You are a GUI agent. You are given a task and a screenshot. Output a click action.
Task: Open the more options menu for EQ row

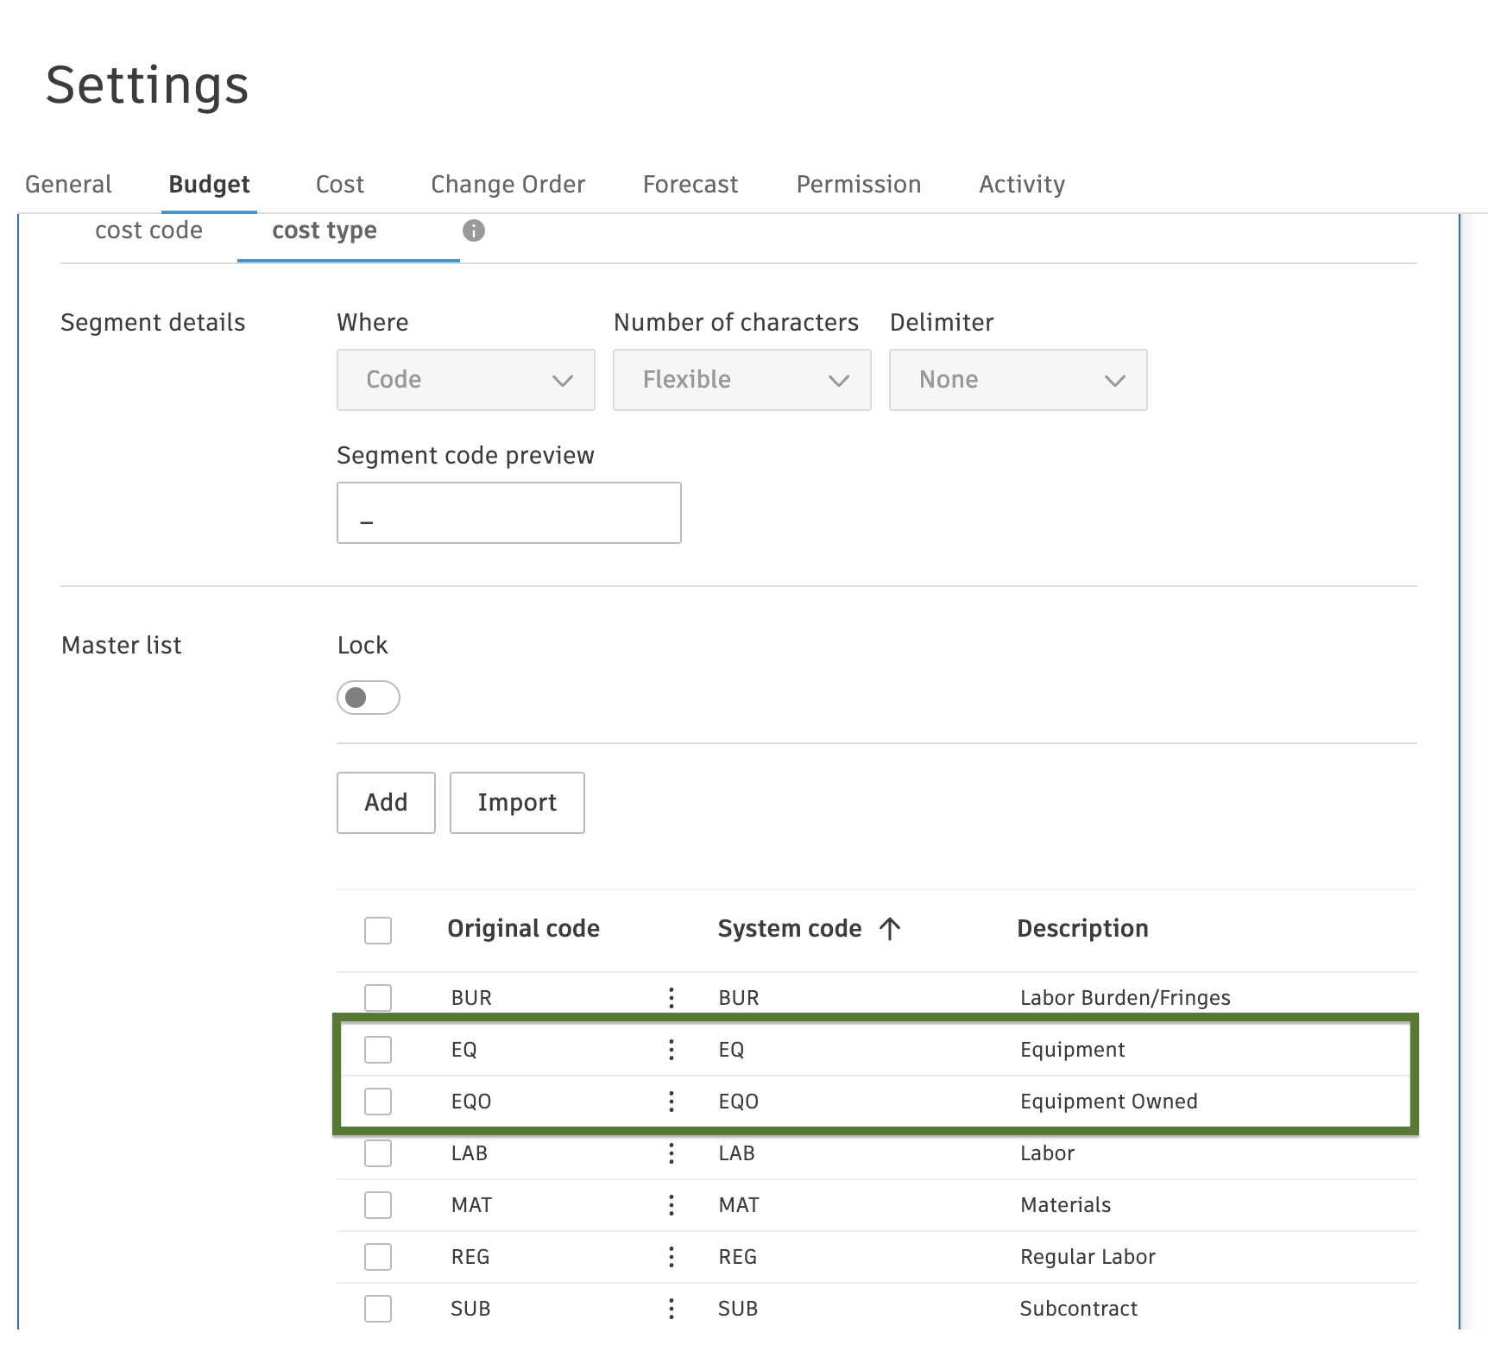(x=671, y=1050)
